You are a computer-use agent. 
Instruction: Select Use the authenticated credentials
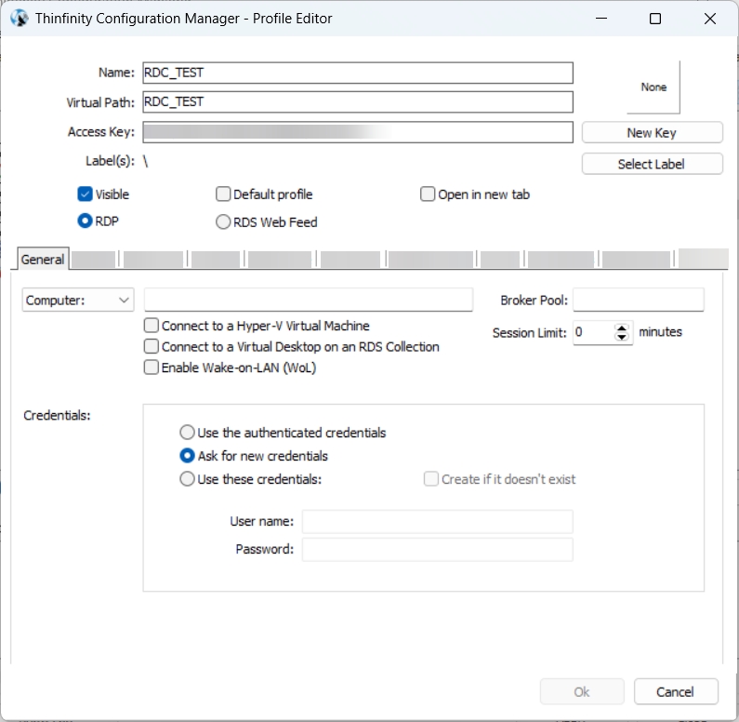click(x=188, y=433)
